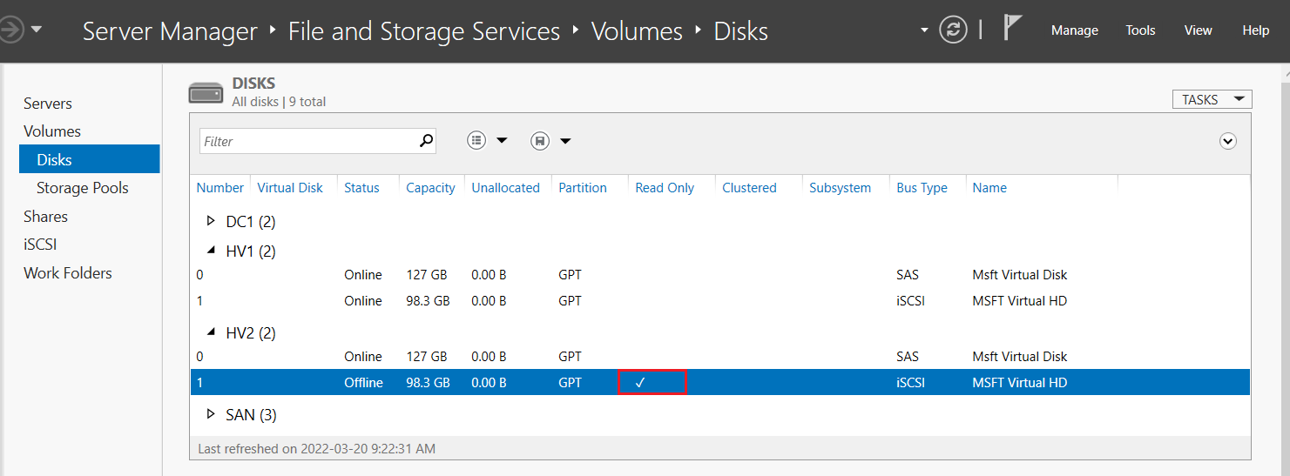
Task: Click the save query disk icon
Action: point(540,141)
